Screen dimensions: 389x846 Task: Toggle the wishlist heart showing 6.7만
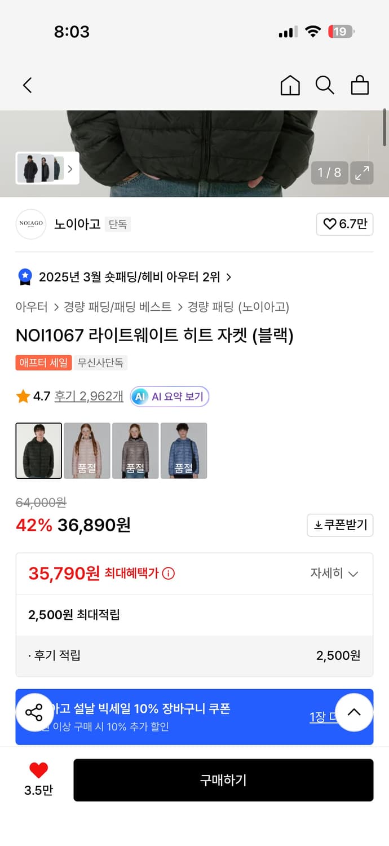click(x=344, y=224)
